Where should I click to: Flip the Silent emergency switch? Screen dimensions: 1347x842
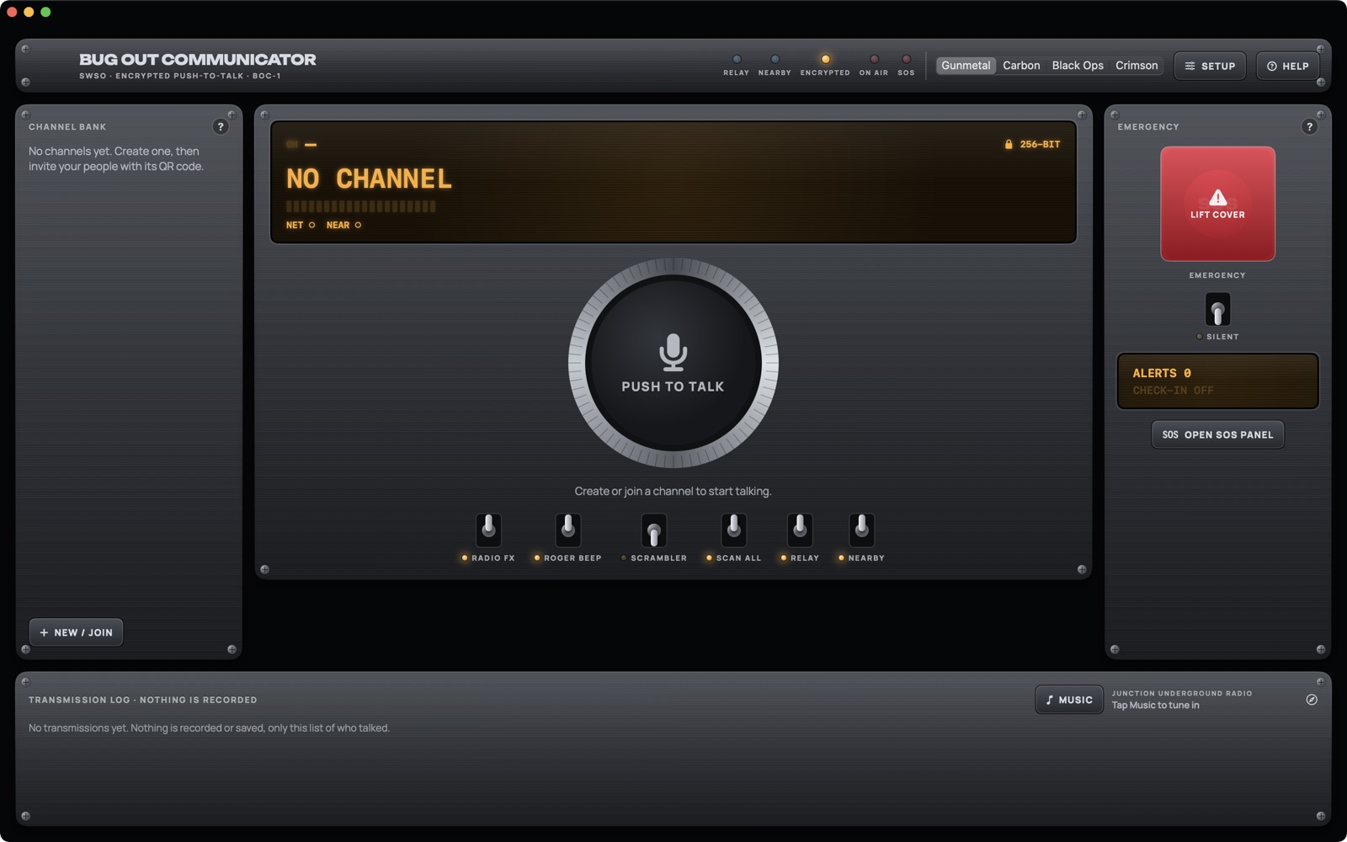1217,309
